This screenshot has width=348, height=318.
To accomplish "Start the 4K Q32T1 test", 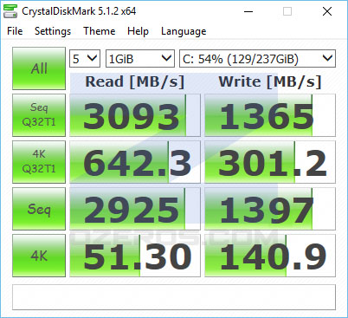I will pos(39,162).
